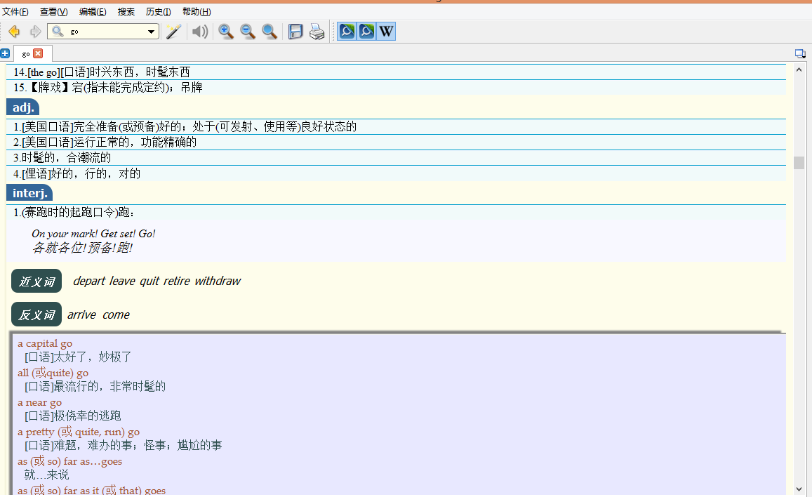Screen dimensions: 812x497
Task: Click the forward navigation arrow
Action: coord(35,32)
